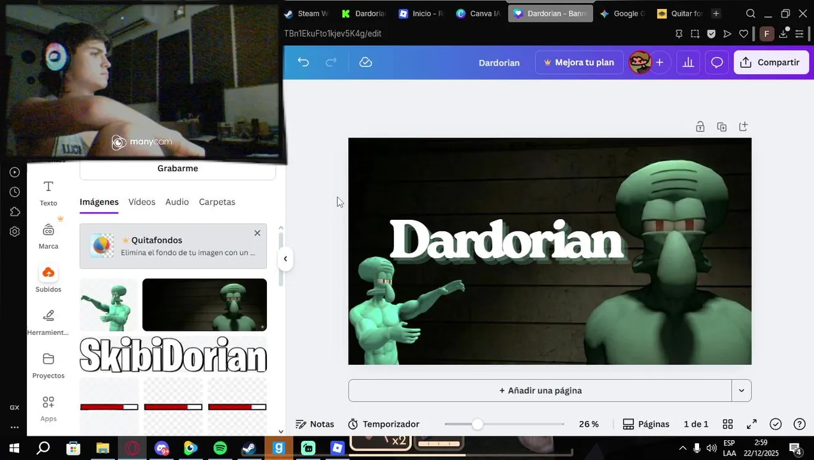Click the Grabarme button

(x=177, y=169)
